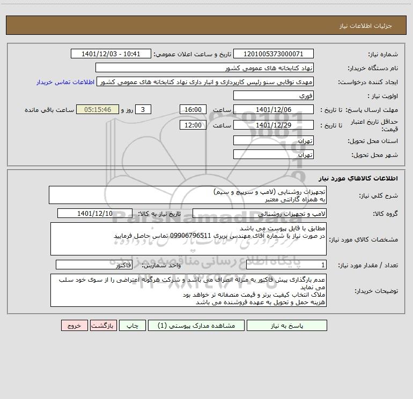Screen dimensions: 413x399
Task: Click the اولویت نیاز label
Action: 383,96
